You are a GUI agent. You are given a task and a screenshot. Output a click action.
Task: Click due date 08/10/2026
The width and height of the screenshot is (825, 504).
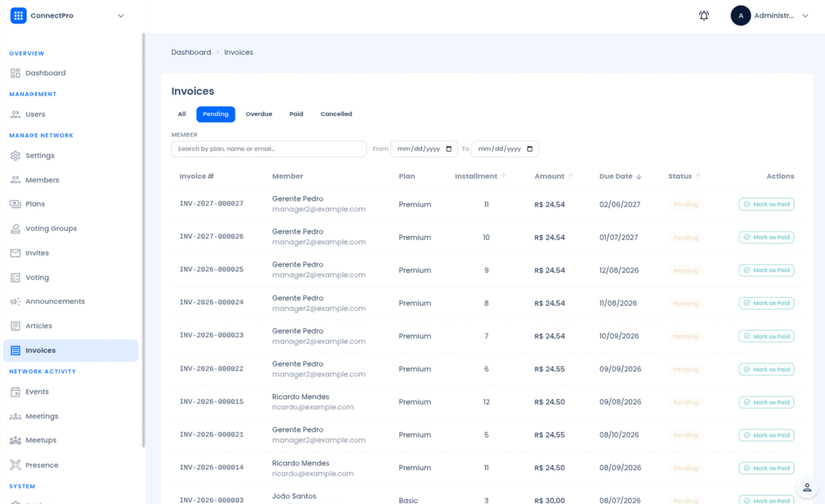620,435
